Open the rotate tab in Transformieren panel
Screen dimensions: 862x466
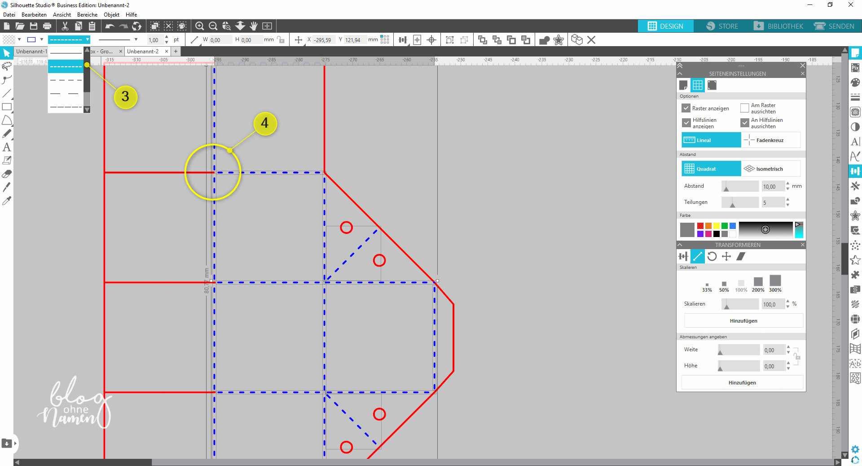click(x=712, y=256)
